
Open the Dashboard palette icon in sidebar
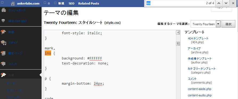4,10
